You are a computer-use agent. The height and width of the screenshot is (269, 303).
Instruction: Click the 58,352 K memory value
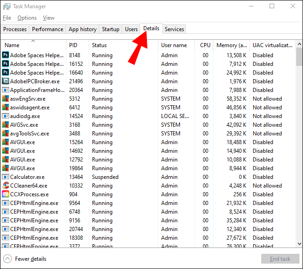click(x=236, y=99)
